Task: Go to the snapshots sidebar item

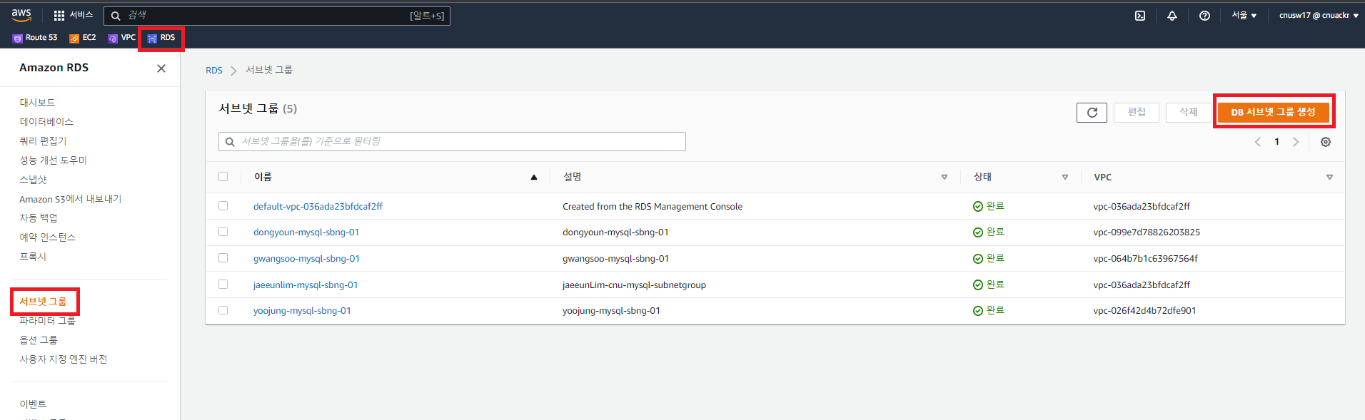Action: [x=33, y=180]
